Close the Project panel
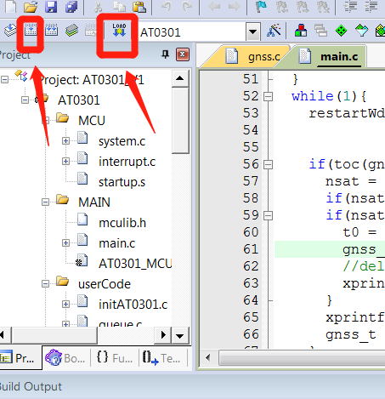The height and width of the screenshot is (399, 385). coord(183,54)
